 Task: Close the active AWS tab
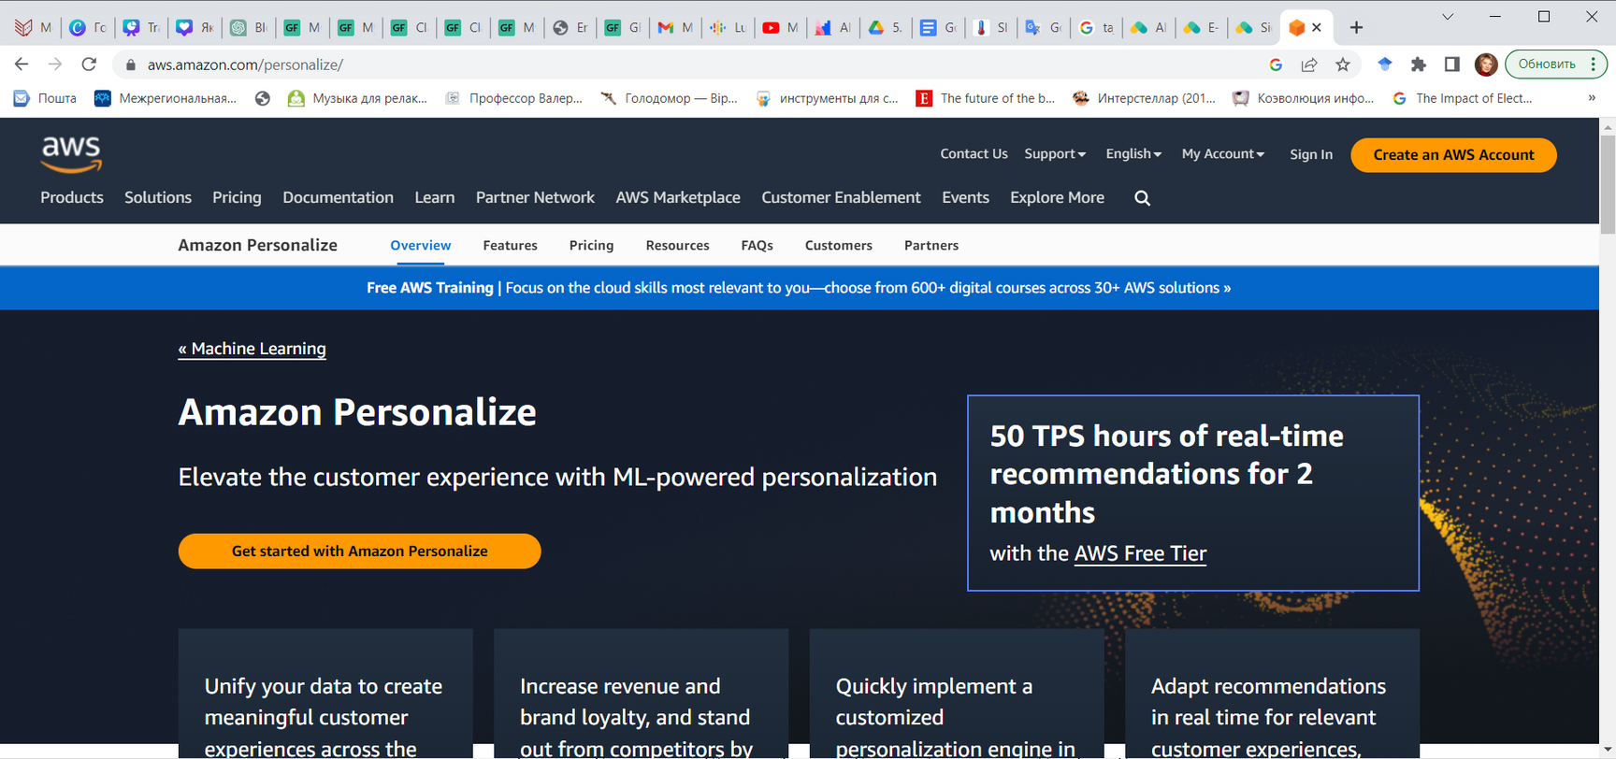coord(1317,28)
